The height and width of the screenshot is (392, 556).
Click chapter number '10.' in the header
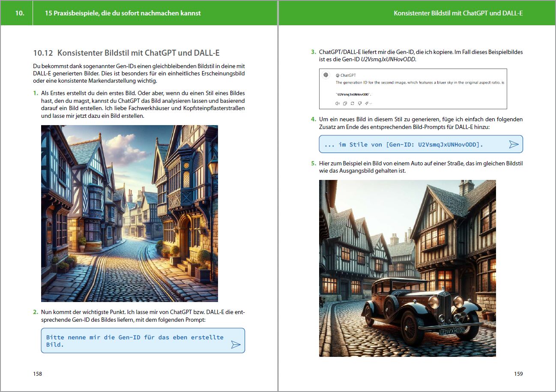coord(20,13)
